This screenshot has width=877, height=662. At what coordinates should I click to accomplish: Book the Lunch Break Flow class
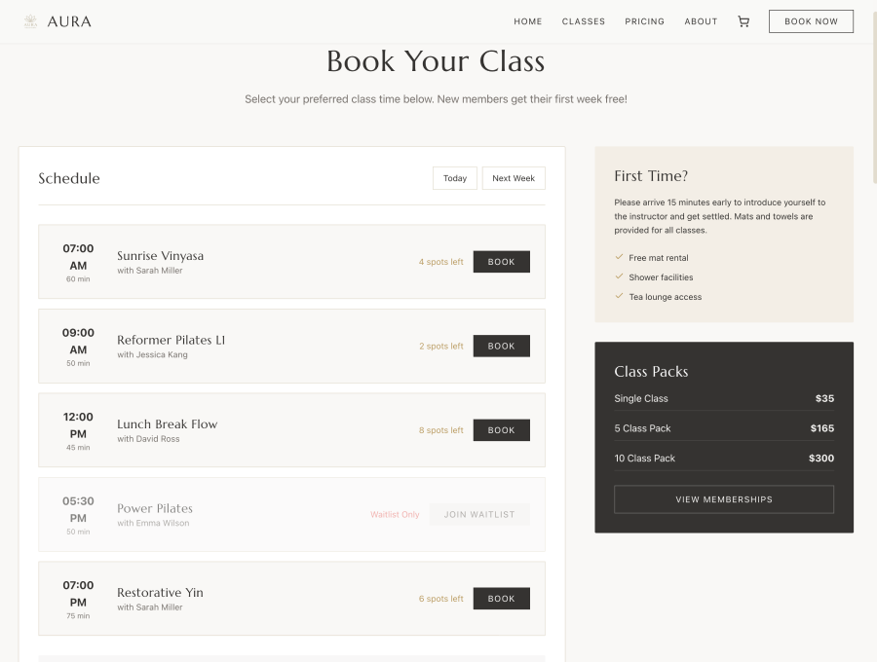(501, 430)
